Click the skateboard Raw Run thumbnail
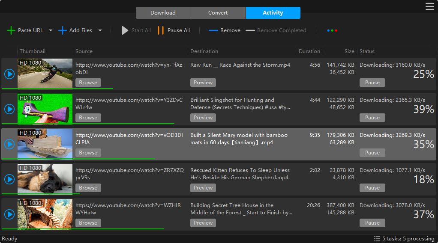Screen dimensions: 438x243 click(45, 74)
